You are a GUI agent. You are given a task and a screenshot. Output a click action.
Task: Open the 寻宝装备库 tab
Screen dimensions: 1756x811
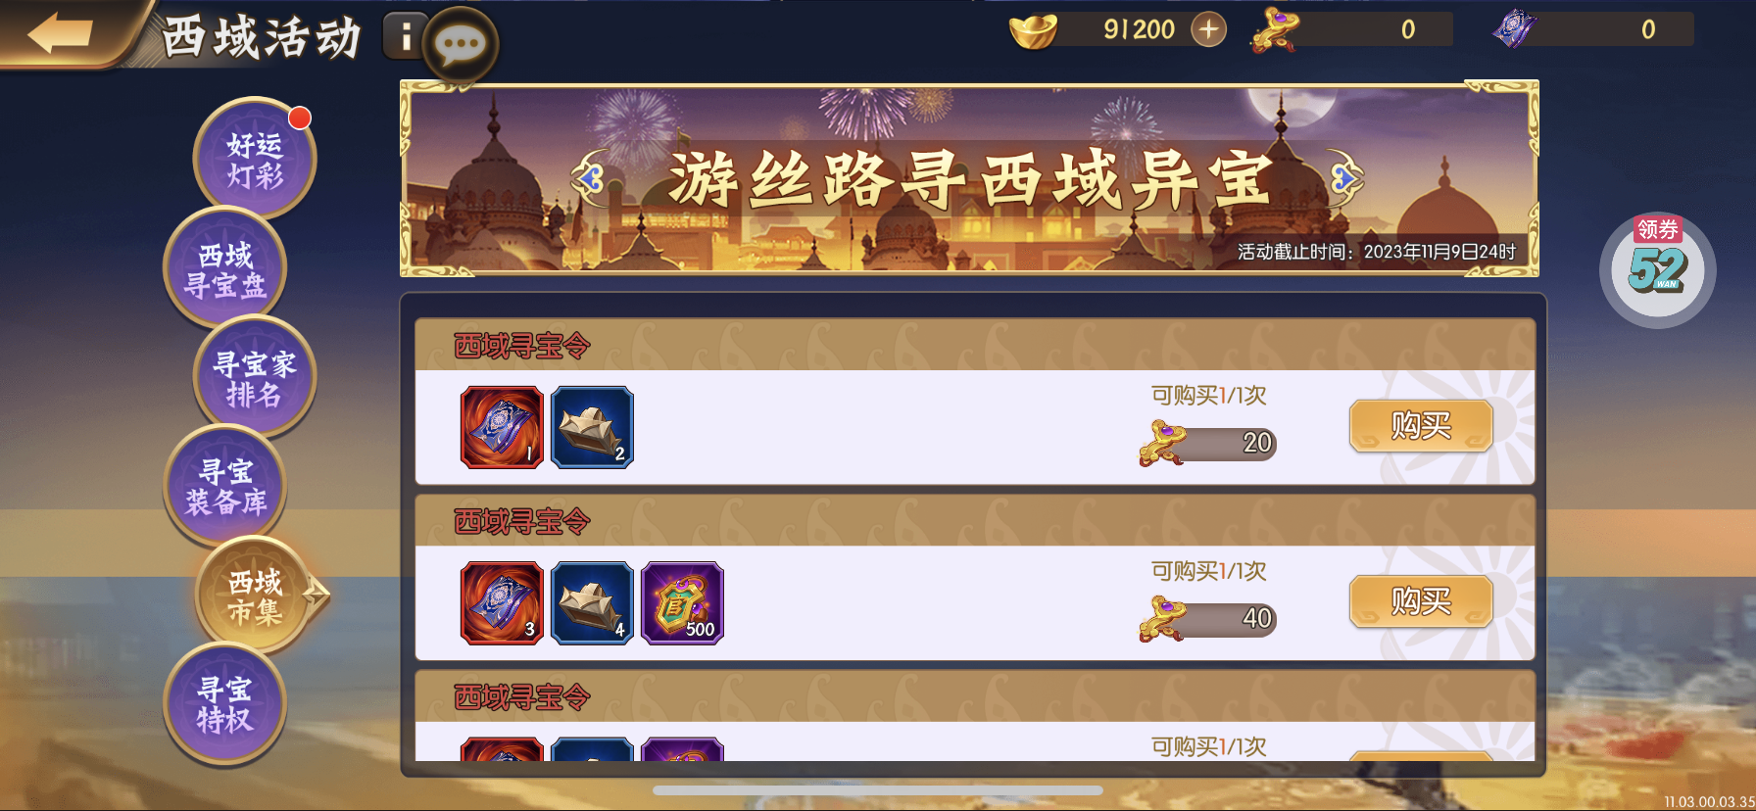tap(225, 487)
